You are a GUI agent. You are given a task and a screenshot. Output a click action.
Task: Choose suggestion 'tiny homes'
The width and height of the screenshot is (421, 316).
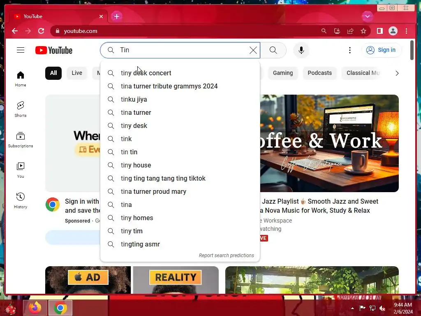coord(180,218)
